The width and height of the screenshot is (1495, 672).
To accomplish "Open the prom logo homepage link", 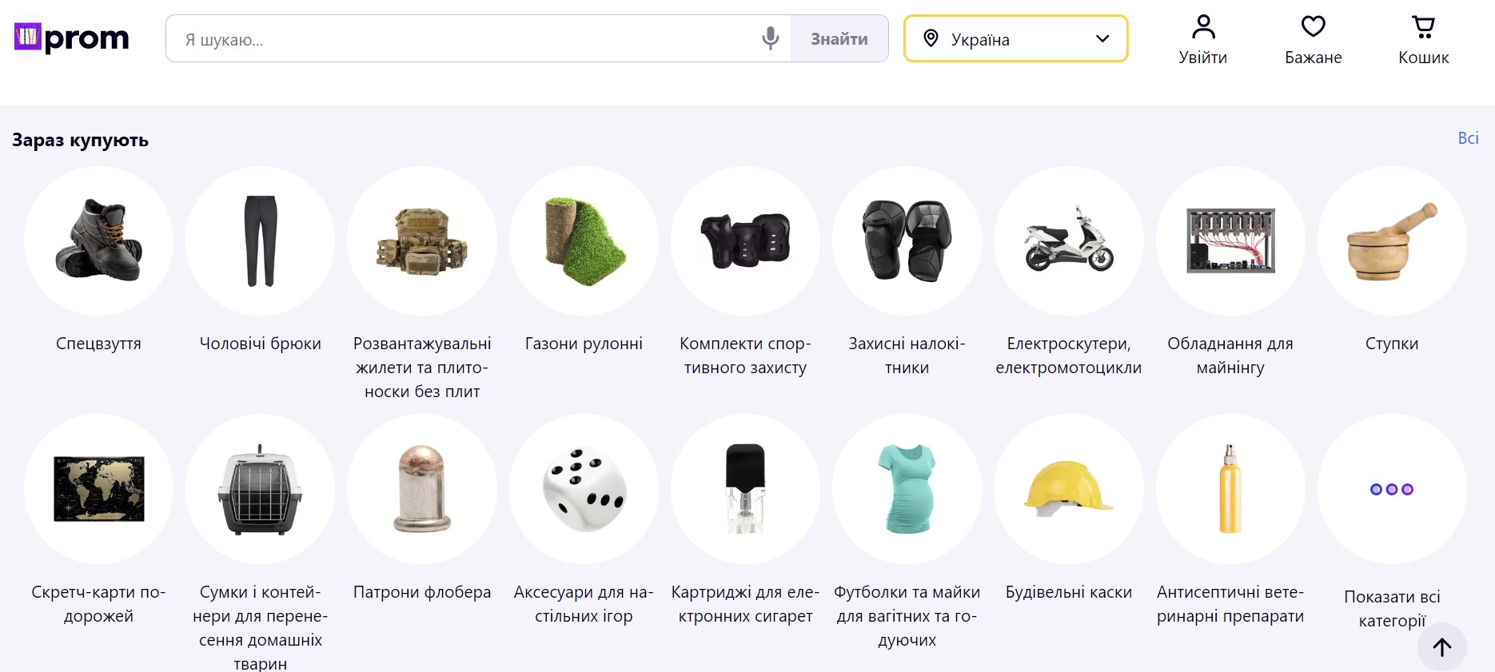I will click(x=72, y=38).
